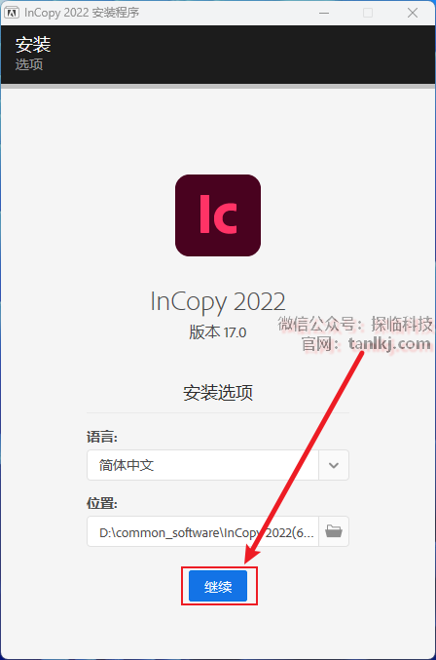436x660 pixels.
Task: Minimize the installer window
Action: (324, 13)
